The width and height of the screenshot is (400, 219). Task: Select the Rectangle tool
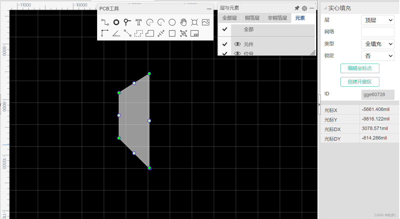(x=172, y=33)
